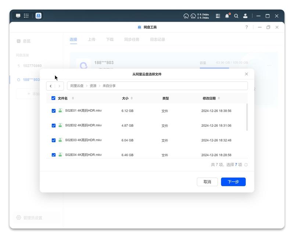Click the 6.46 GB size value

pyautogui.click(x=128, y=155)
